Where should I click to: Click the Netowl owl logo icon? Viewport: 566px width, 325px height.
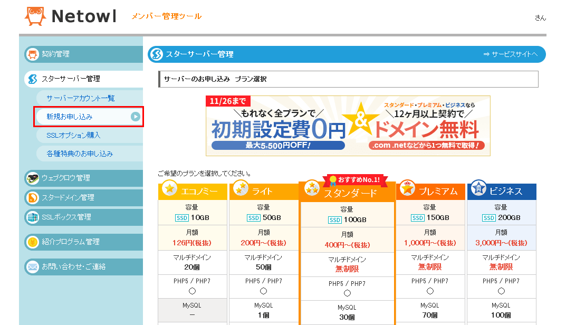35,16
